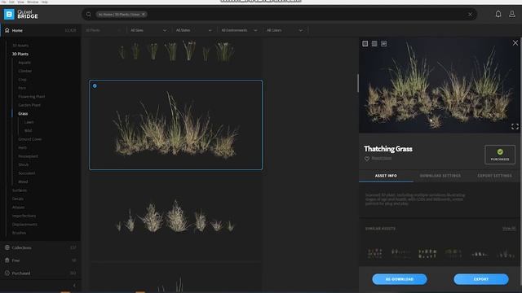This screenshot has width=522, height=293.
Task: Switch preview to second view mode icon
Action: point(374,43)
